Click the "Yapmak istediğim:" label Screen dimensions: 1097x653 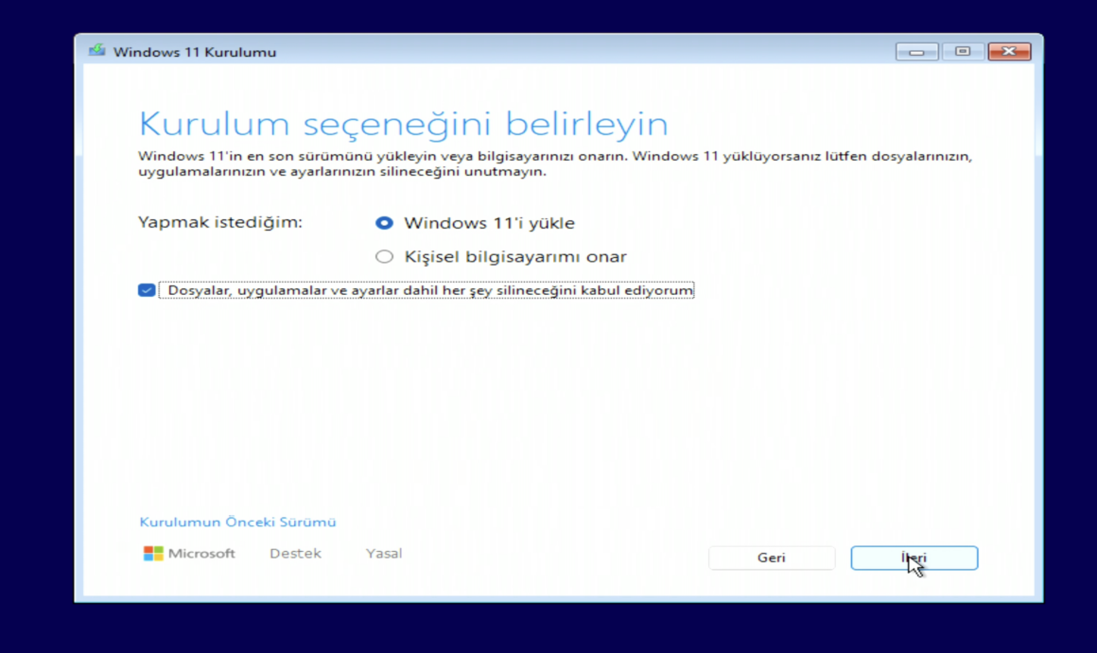click(x=219, y=222)
